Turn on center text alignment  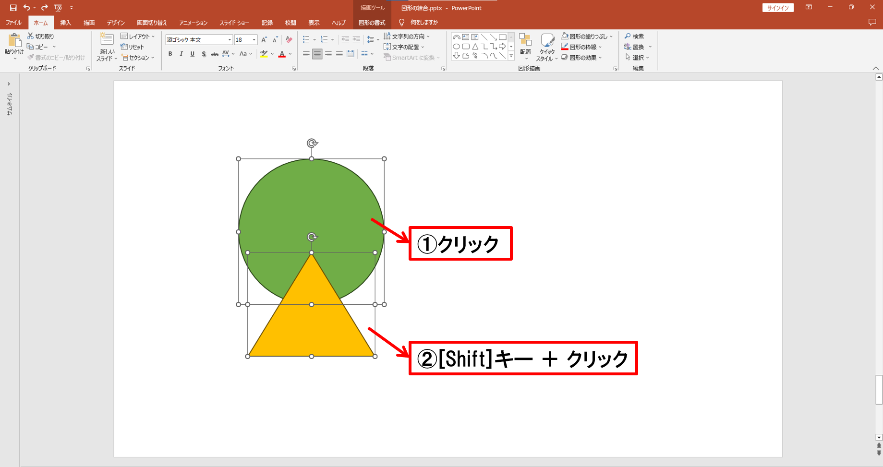(317, 54)
